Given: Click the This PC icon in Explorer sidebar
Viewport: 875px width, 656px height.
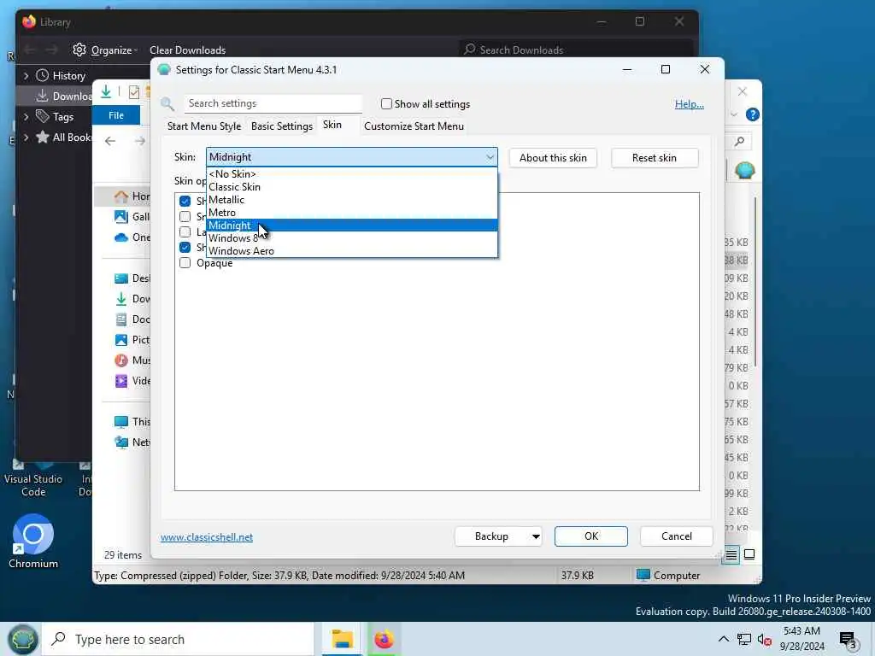Looking at the screenshot, I should 121,422.
